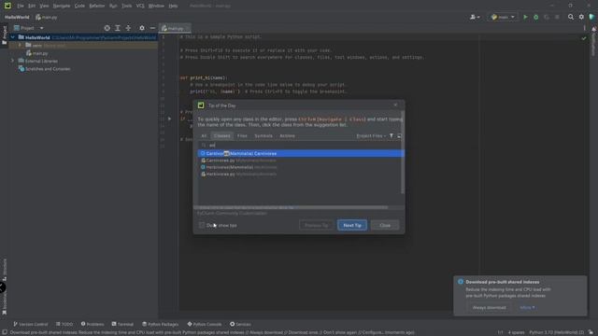598x336 pixels.
Task: Expand External Libraries node
Action: click(x=12, y=61)
